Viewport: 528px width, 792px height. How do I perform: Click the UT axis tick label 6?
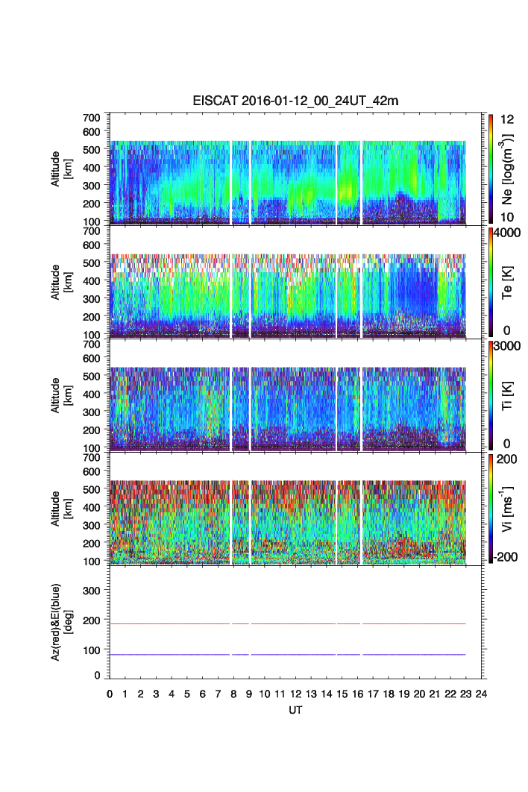coord(203,694)
